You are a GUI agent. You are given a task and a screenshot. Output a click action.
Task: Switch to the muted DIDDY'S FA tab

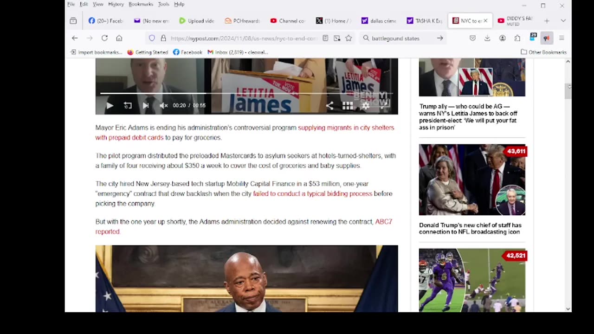pos(515,21)
